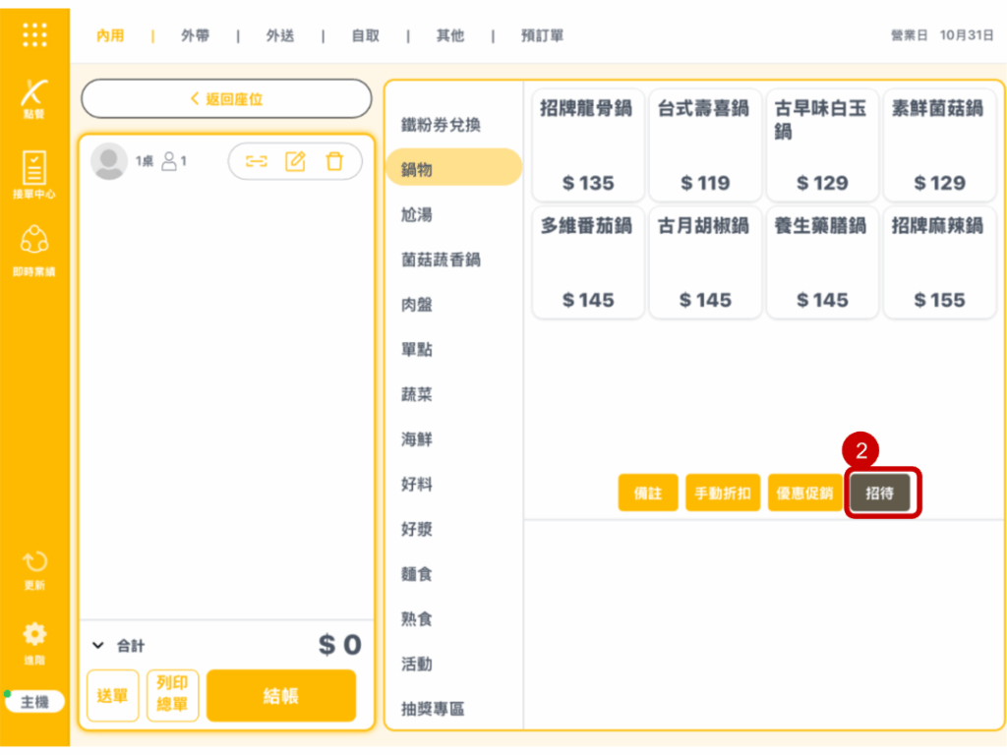Click the 招待 complimentary button
This screenshot has width=1007, height=755.
pyautogui.click(x=880, y=494)
